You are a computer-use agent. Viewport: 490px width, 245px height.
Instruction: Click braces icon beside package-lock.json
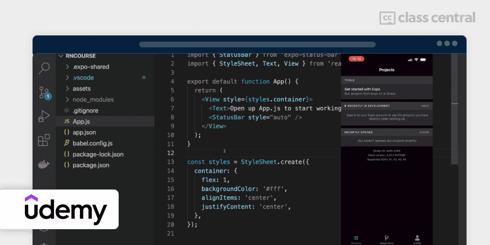(x=67, y=154)
